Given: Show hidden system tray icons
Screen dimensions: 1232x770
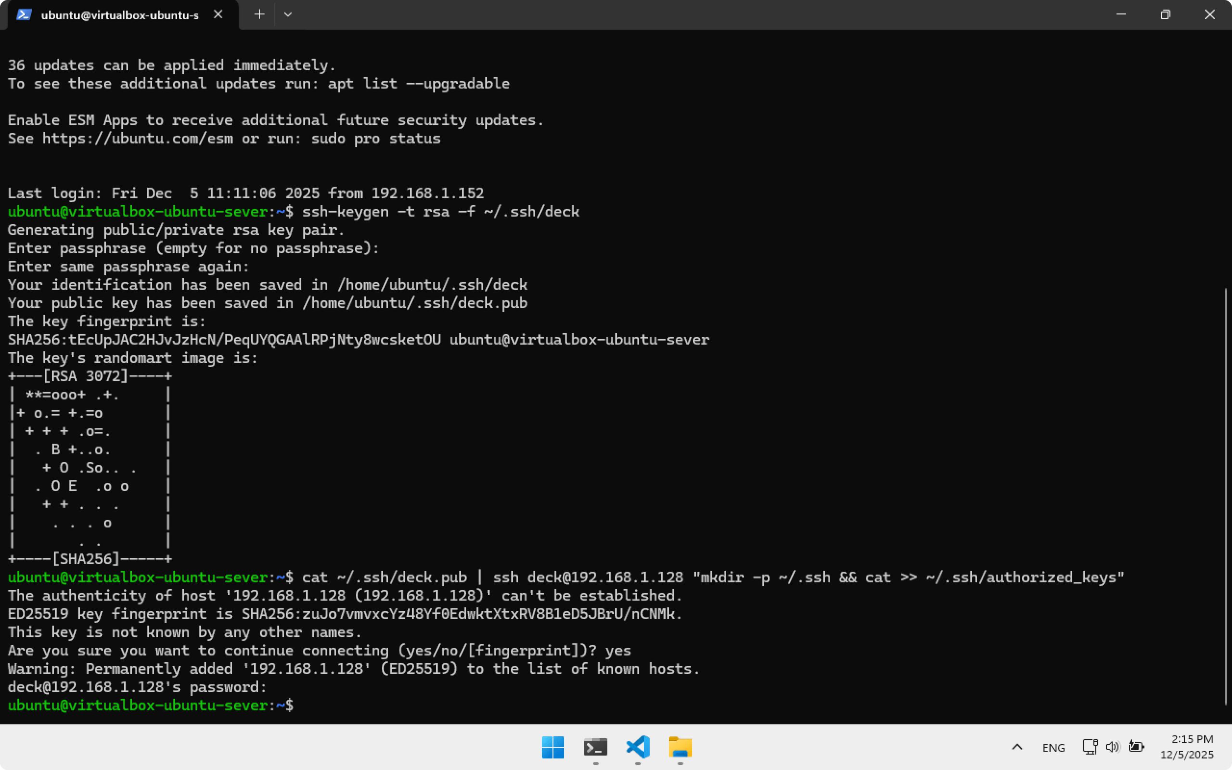Looking at the screenshot, I should 1017,747.
